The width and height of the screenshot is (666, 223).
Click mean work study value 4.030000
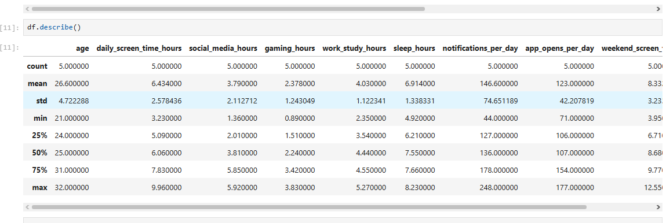pos(371,84)
